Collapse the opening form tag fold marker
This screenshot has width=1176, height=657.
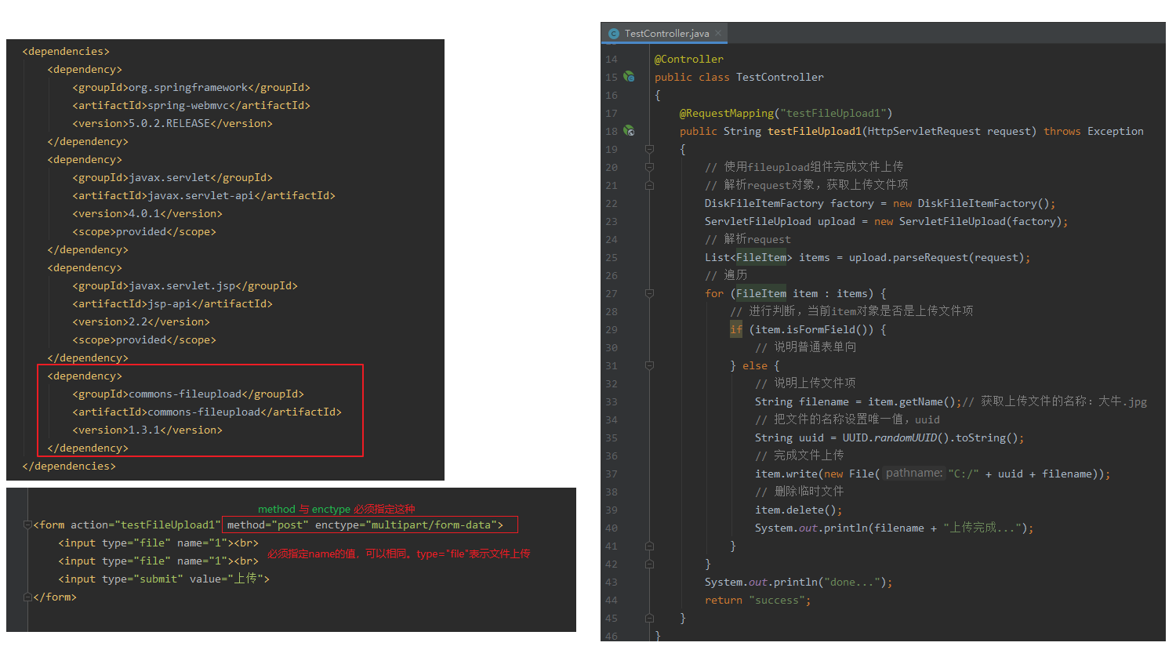coord(27,525)
